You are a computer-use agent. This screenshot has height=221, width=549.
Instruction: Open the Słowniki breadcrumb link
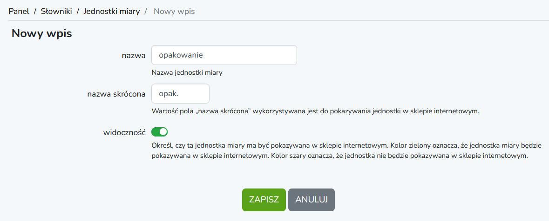click(x=56, y=11)
